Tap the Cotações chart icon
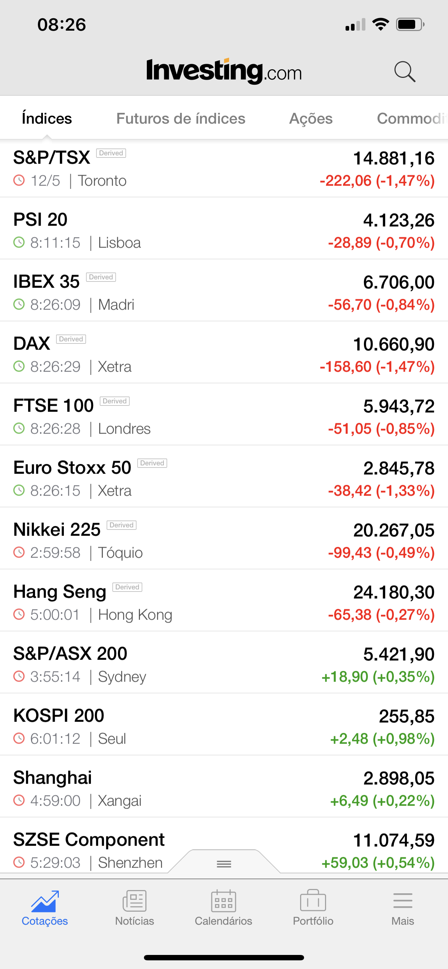Viewport: 448px width, 969px height. [x=45, y=902]
